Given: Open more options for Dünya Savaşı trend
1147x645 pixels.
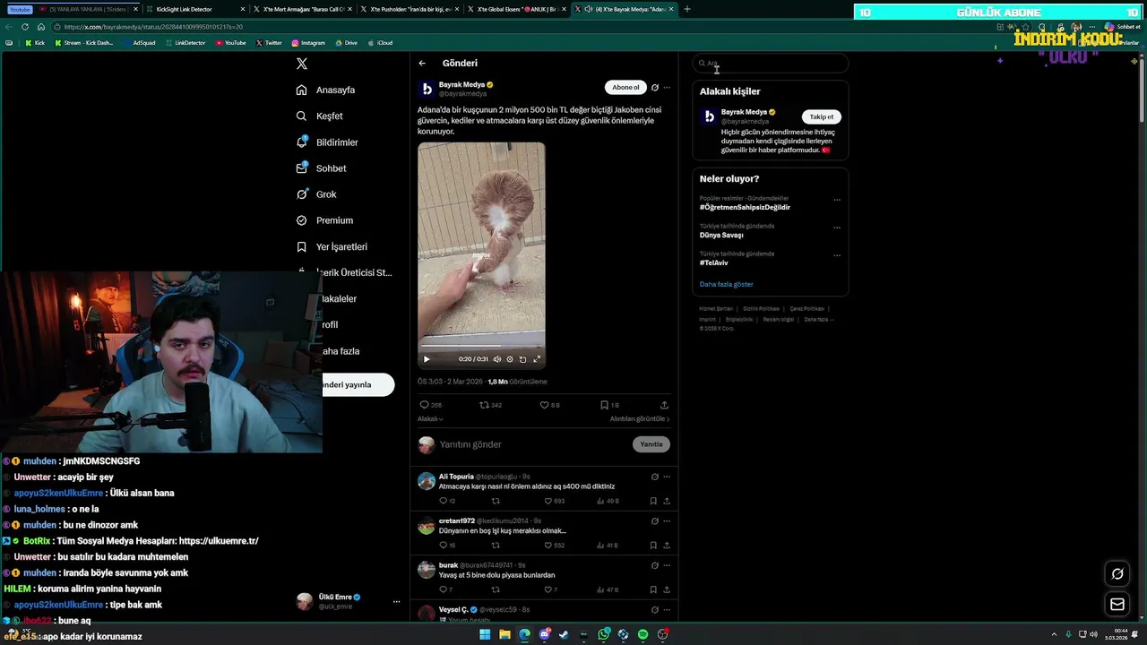Looking at the screenshot, I should tap(837, 228).
